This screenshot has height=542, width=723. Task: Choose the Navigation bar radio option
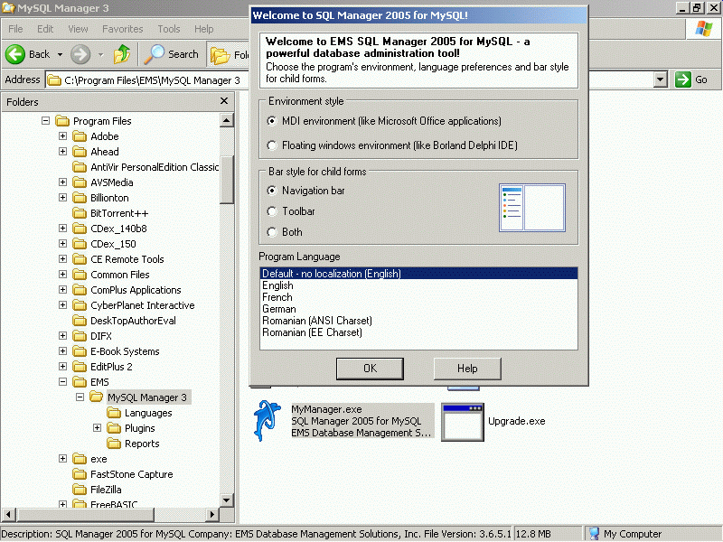pos(272,191)
